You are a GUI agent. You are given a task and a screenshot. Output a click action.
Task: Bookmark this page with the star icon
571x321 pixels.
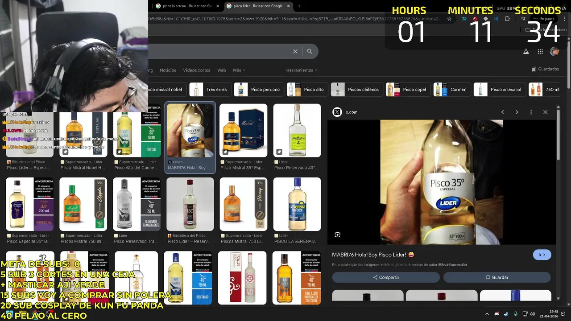(449, 19)
